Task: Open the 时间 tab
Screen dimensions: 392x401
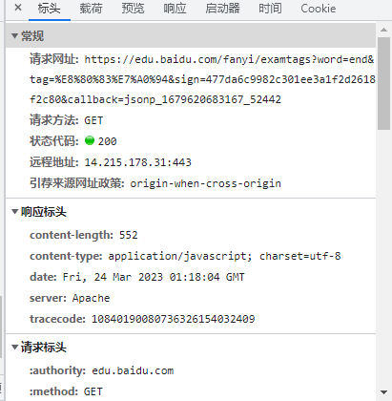Action: [x=270, y=9]
